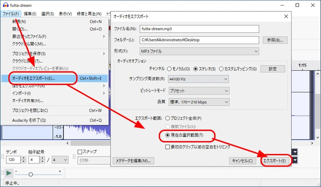Select プロジェクト全体(P) export range radio
This screenshot has height=187, width=321.
point(167,118)
